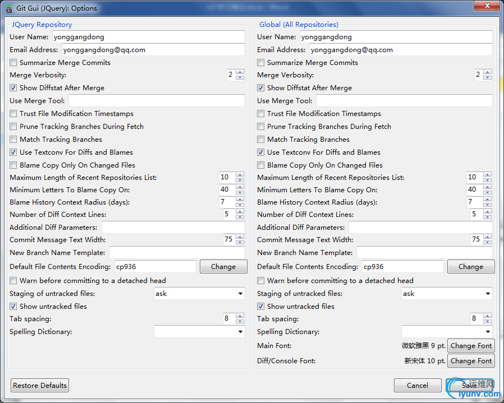Increase Merge Verbosity in JQuery Repository
This screenshot has height=403, width=504.
click(240, 72)
